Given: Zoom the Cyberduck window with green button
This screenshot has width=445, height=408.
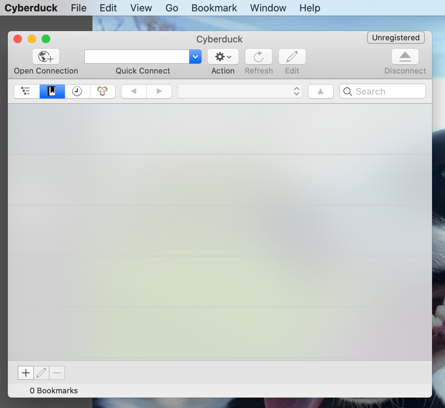Looking at the screenshot, I should pos(46,39).
